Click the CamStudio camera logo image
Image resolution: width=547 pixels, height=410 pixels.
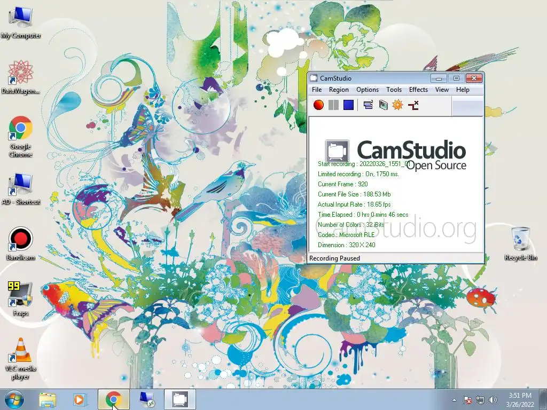337,151
